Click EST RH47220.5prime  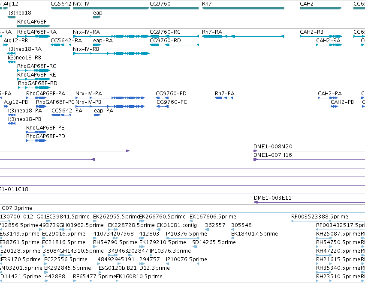tap(338, 251)
